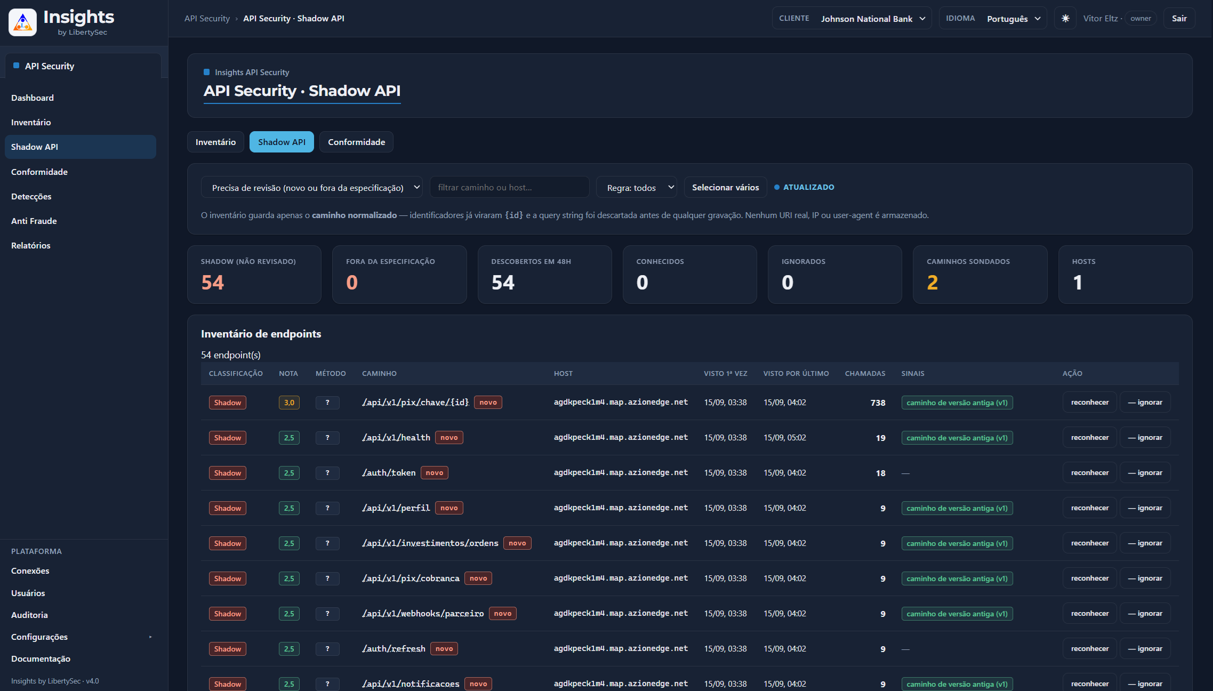Screen dimensions: 1213x691
Task: Click the Nota column header
Action: click(288, 373)
